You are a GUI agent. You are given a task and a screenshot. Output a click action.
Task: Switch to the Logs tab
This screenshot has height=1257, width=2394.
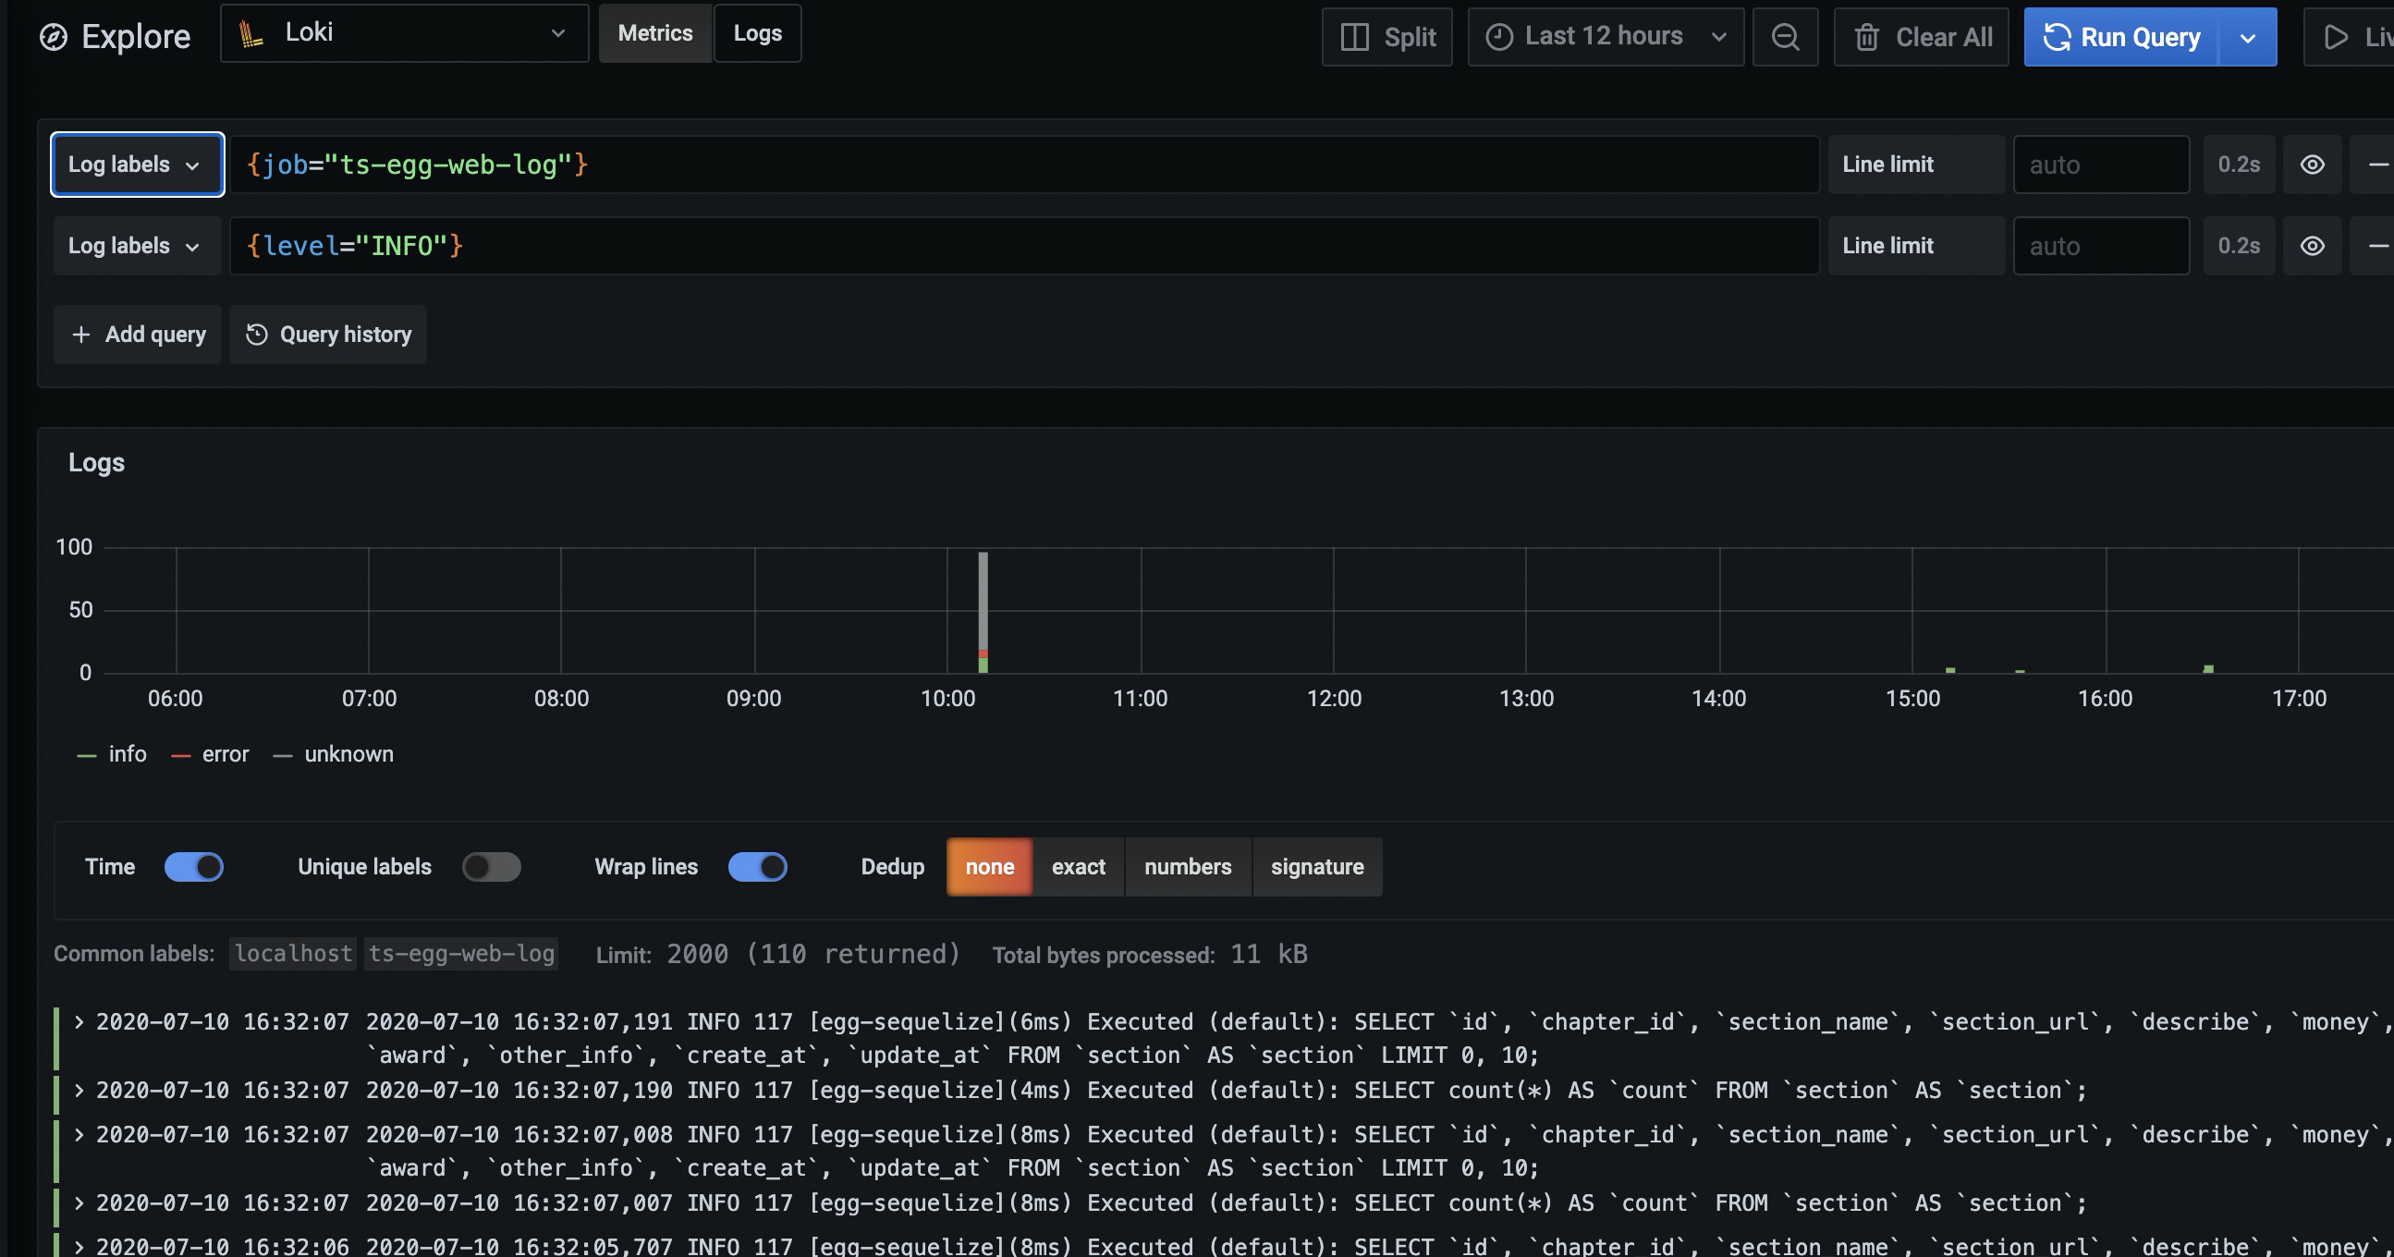pos(757,33)
